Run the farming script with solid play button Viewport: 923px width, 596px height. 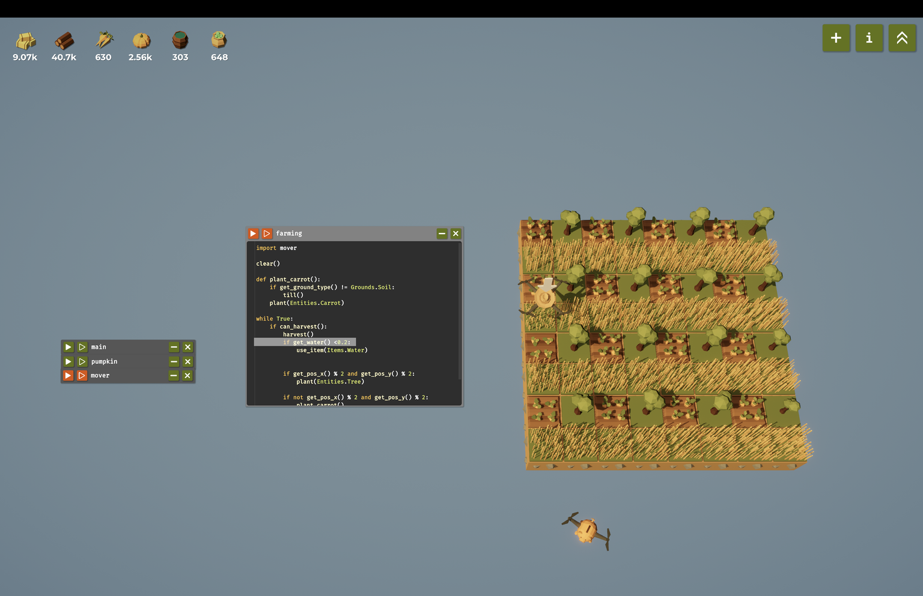click(x=253, y=233)
